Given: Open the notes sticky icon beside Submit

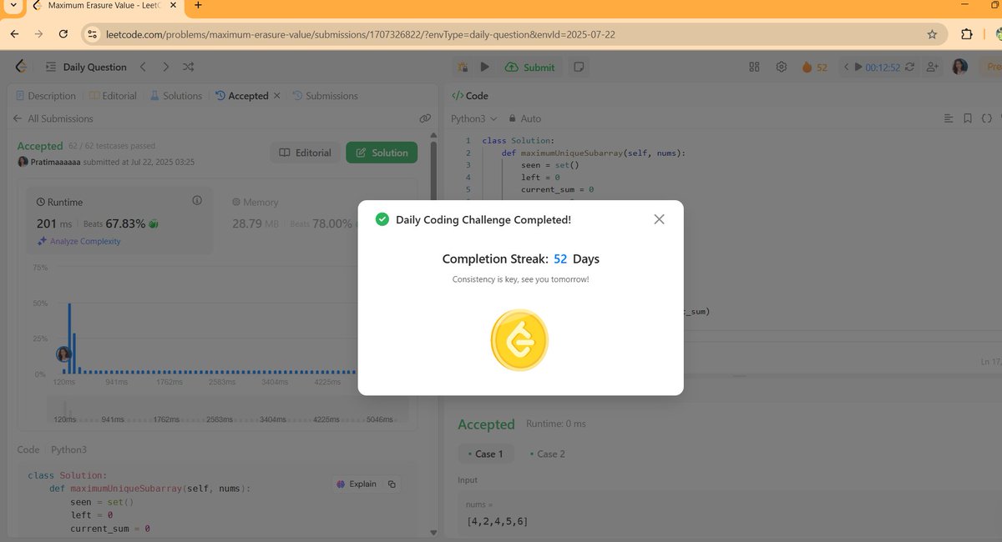Looking at the screenshot, I should coord(579,67).
